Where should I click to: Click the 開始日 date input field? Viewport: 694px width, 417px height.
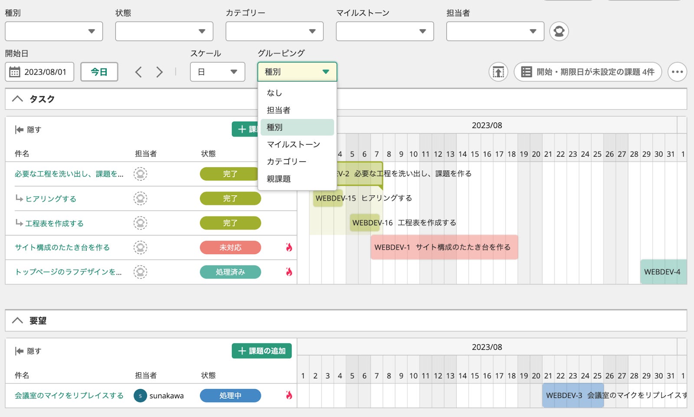coord(39,72)
